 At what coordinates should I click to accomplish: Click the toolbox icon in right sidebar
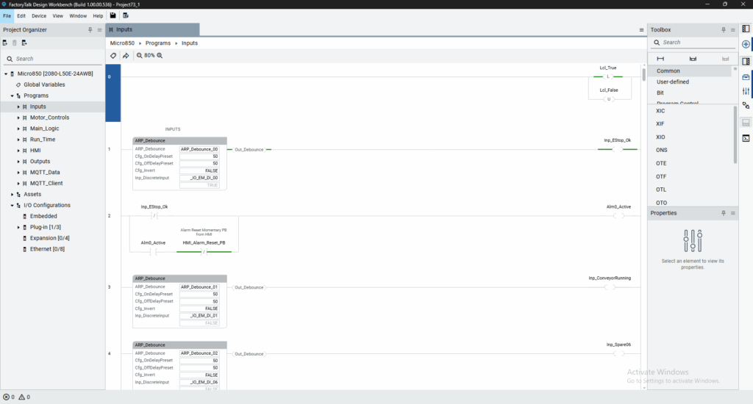tap(746, 77)
